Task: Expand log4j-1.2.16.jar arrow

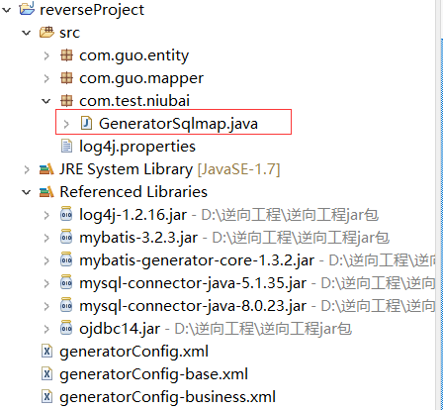Action: coord(46,215)
